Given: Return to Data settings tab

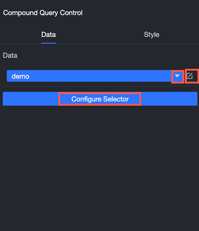Looking at the screenshot, I should point(49,34).
